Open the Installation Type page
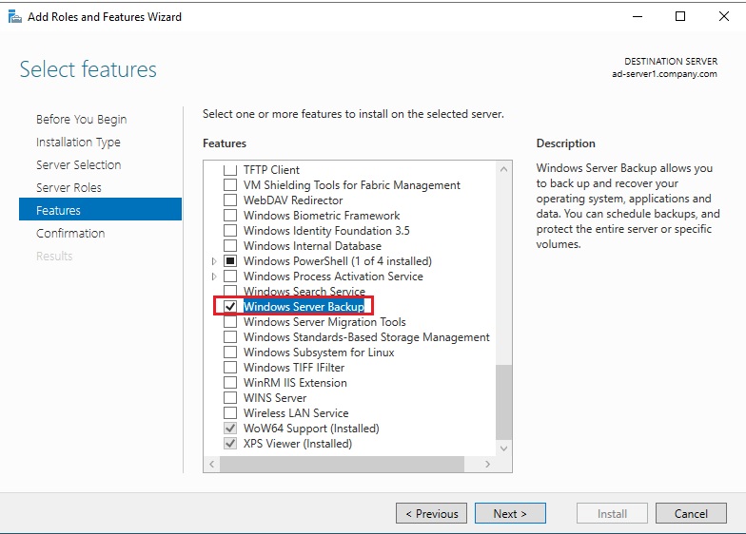This screenshot has height=534, width=746. (78, 143)
